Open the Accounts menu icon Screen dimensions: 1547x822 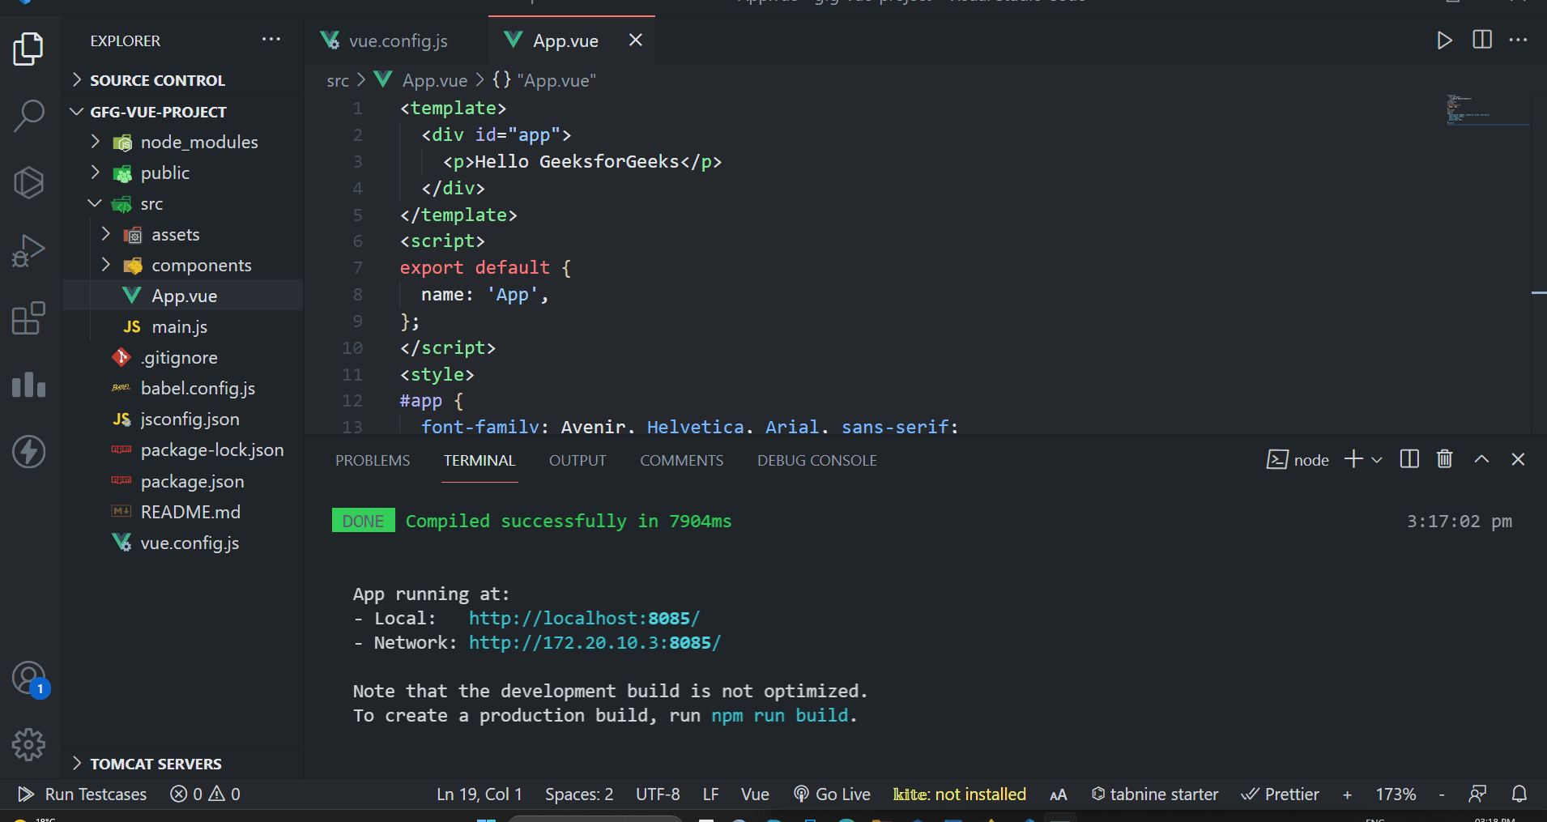[x=30, y=679]
